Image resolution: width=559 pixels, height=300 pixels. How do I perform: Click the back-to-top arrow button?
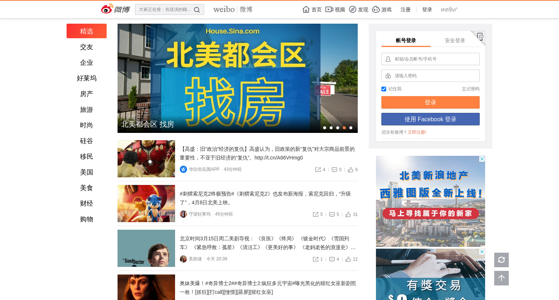pos(501,278)
